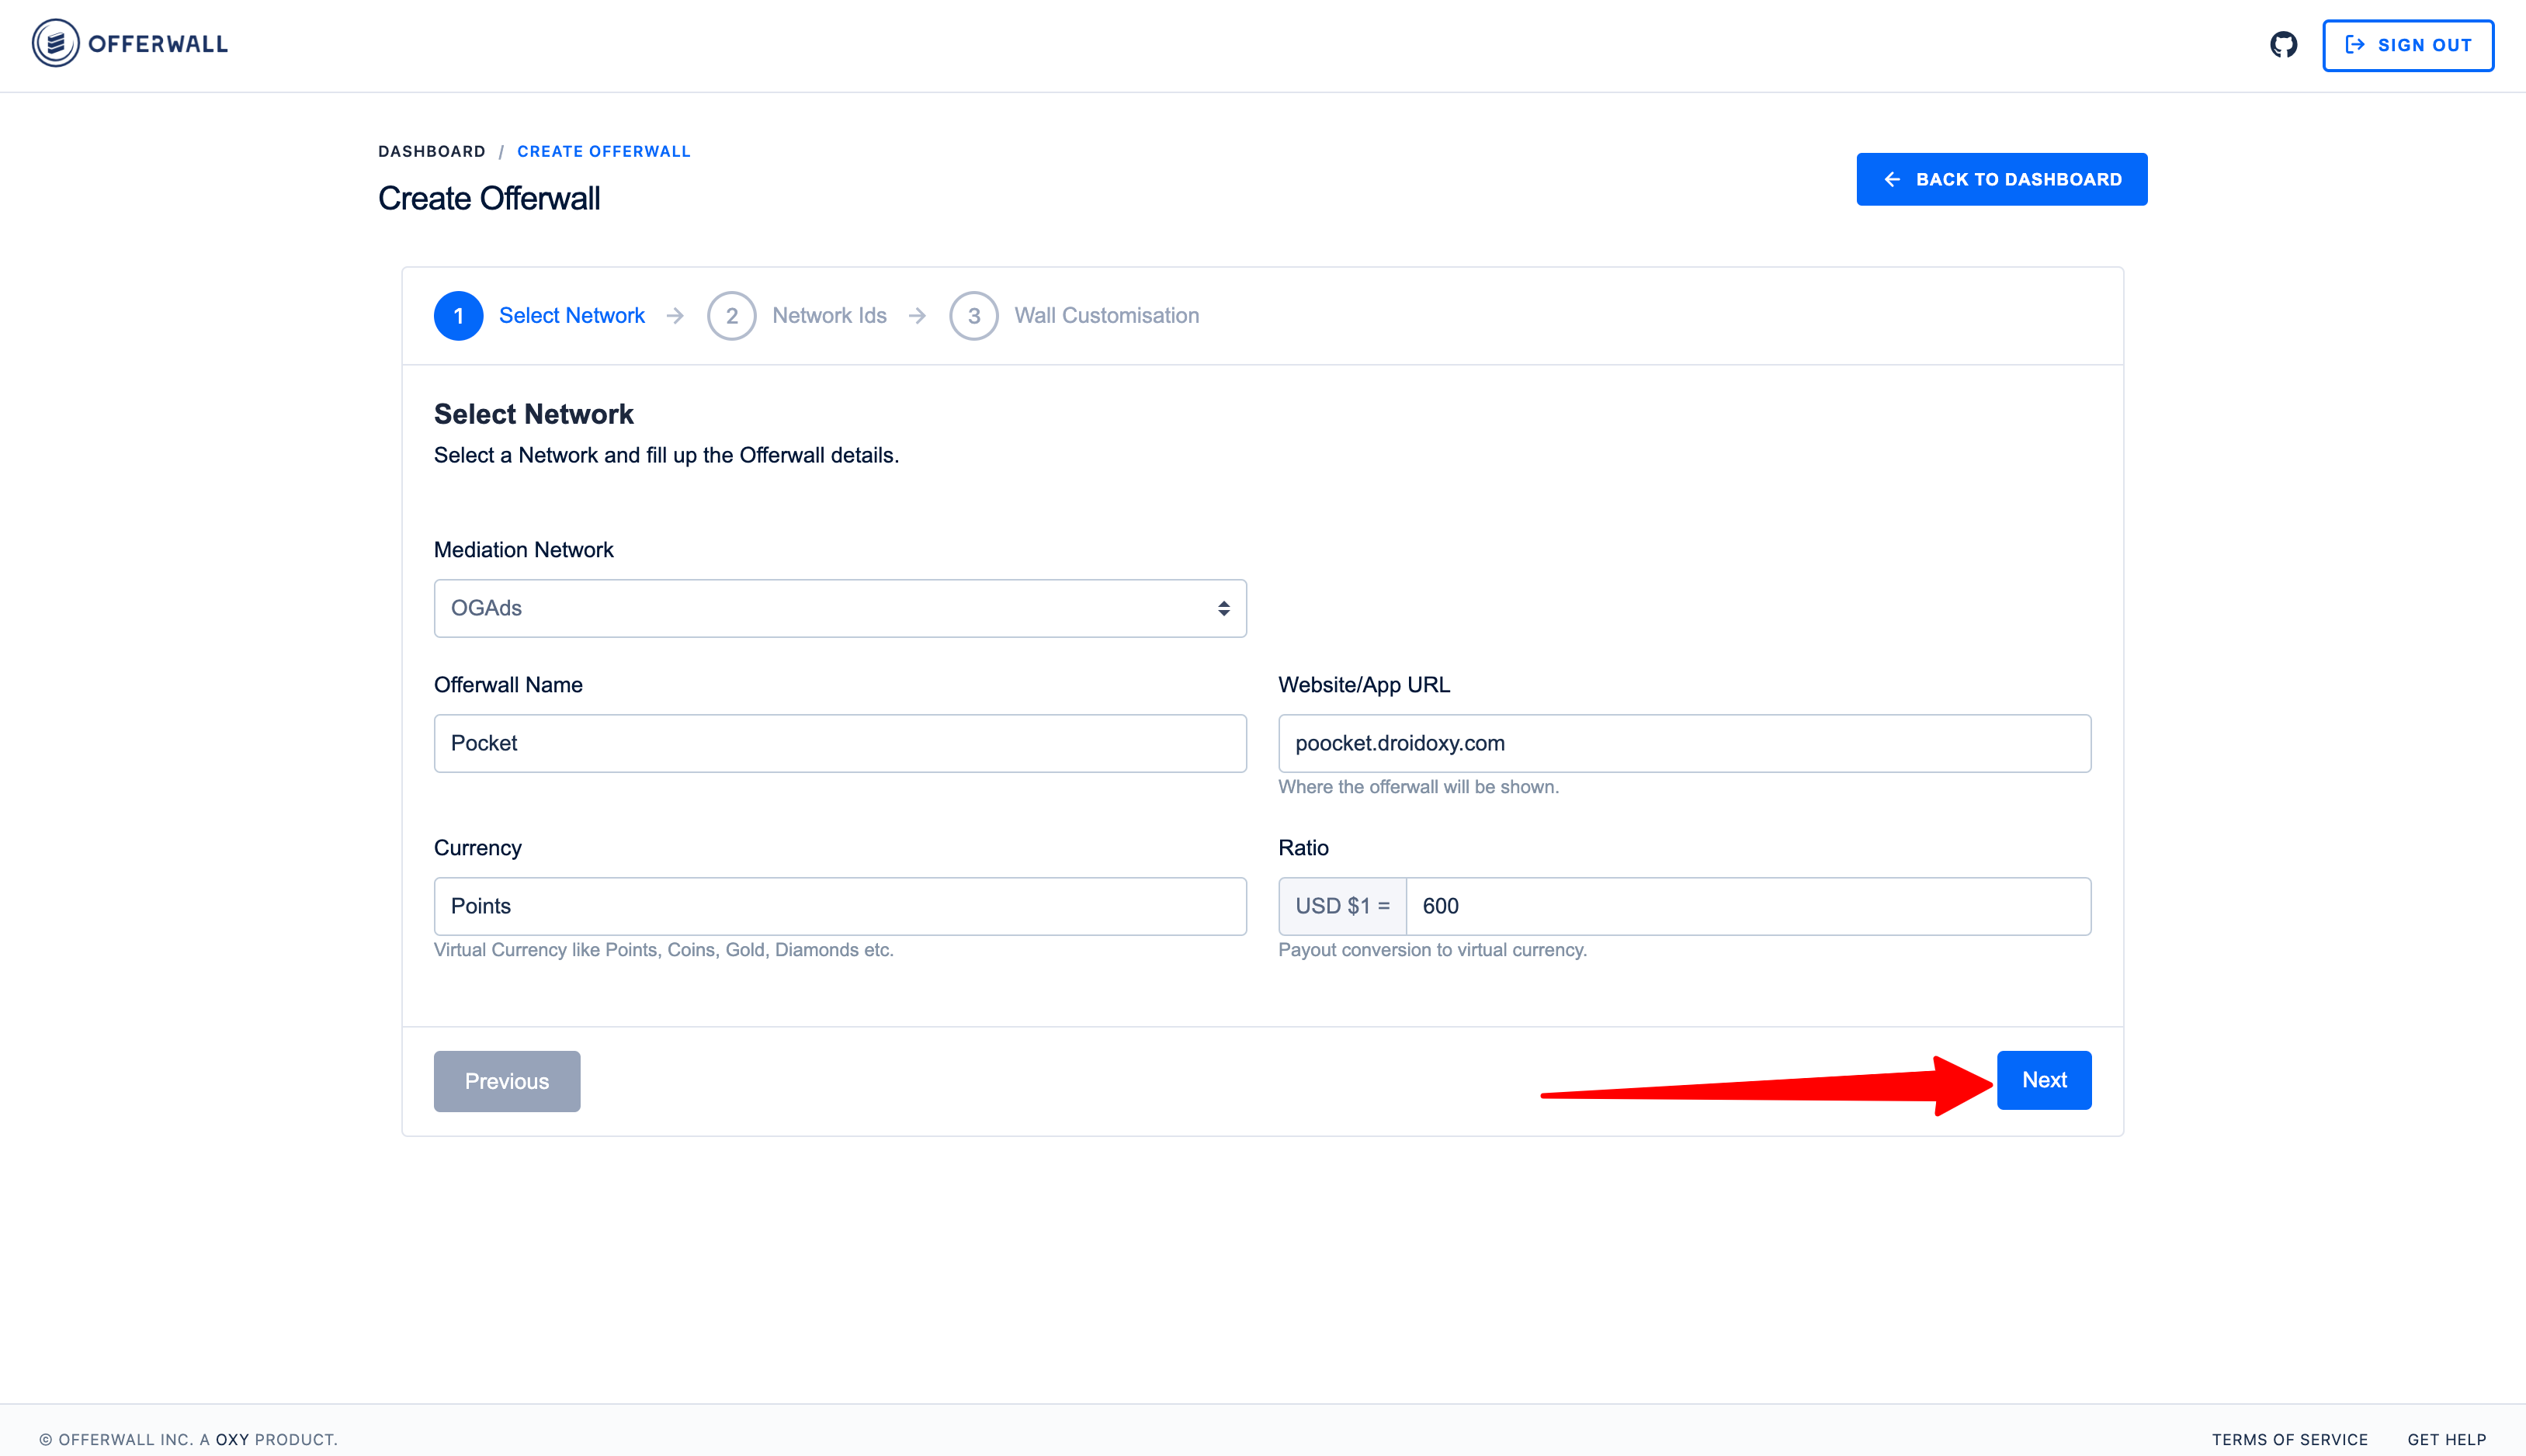Open the Terms of Service link
Viewport: 2526px width, 1456px height.
point(2289,1439)
